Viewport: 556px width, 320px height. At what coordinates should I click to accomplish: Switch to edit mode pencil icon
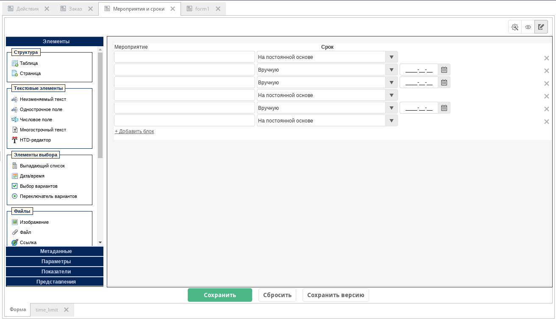click(541, 27)
